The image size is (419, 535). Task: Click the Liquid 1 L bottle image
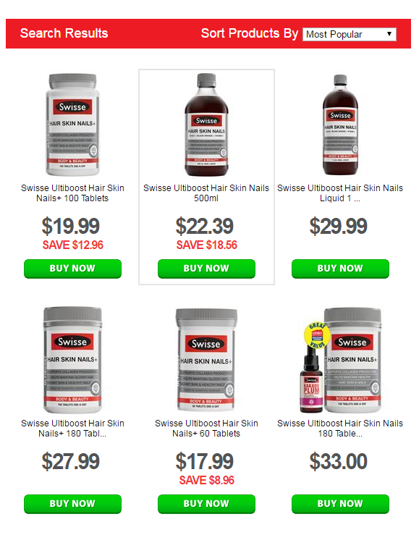coord(340,125)
